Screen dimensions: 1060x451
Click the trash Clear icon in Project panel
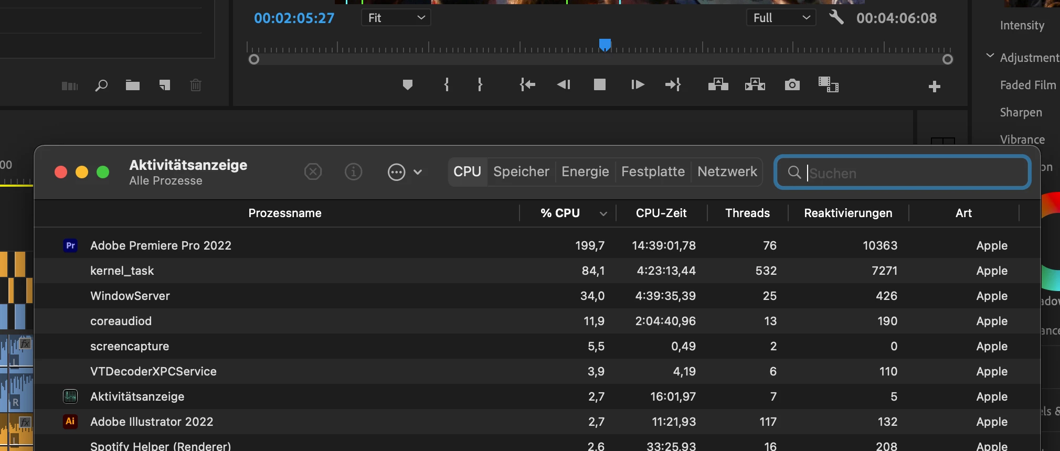(x=196, y=85)
